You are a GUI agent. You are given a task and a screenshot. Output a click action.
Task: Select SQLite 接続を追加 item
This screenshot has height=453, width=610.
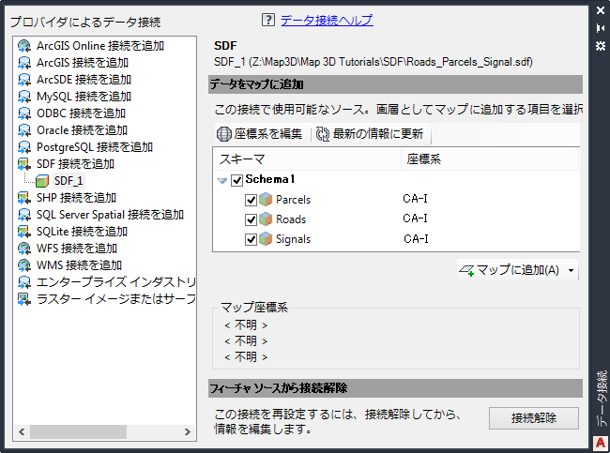coord(82,232)
